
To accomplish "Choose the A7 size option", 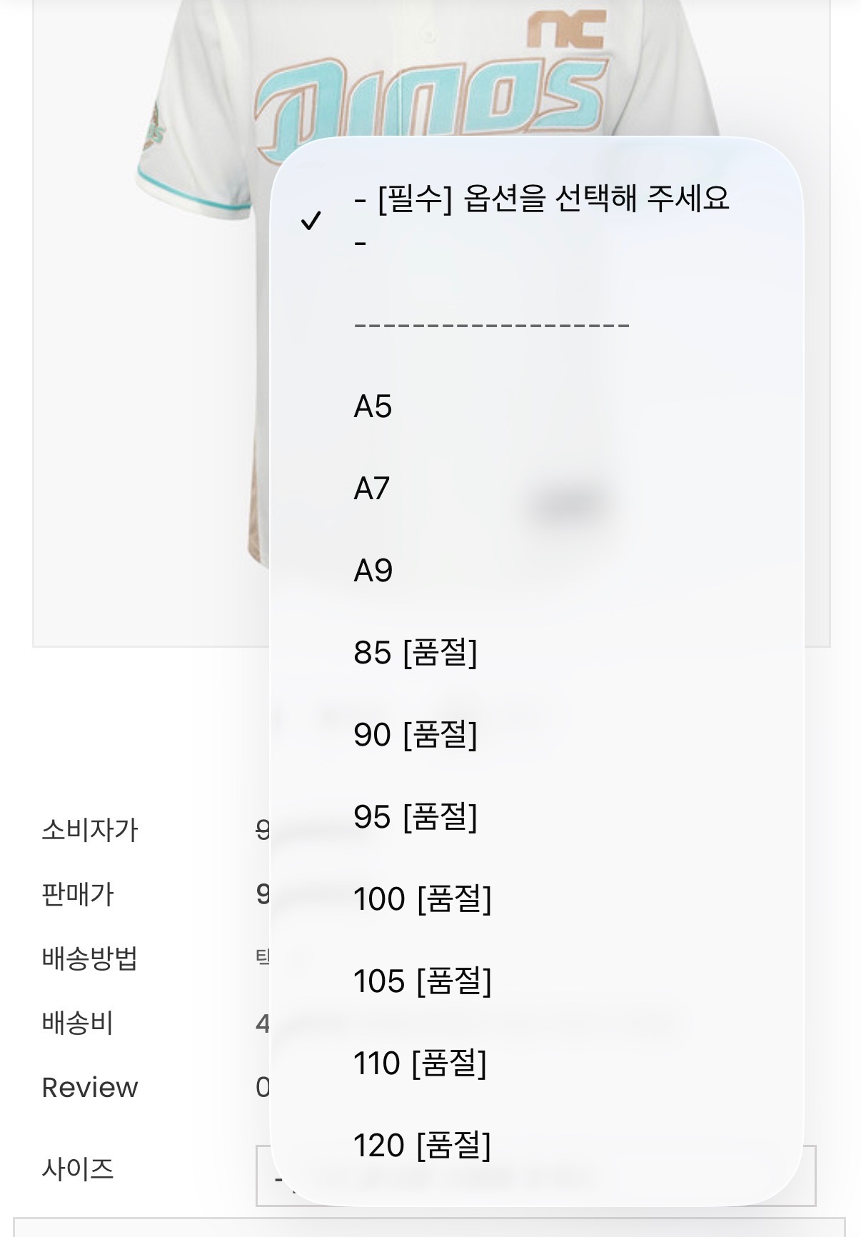I will click(372, 489).
